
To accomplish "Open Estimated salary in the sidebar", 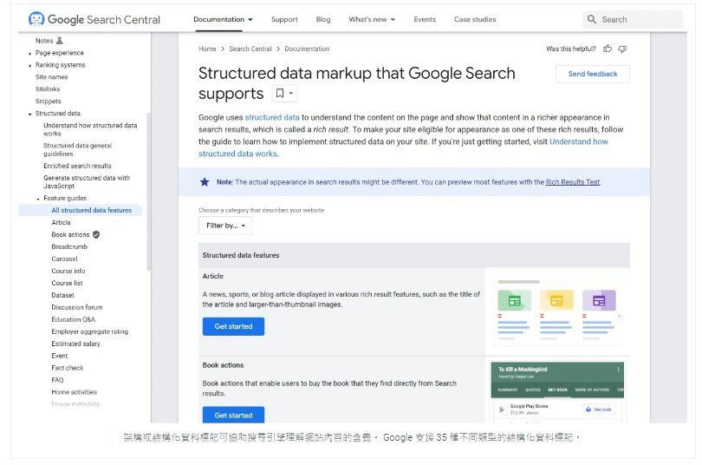I will (x=75, y=344).
